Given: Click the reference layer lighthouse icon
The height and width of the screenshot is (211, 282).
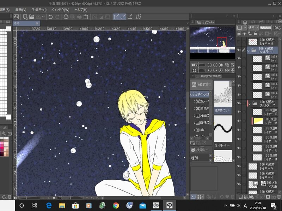Looking at the screenshot, I should tap(244, 33).
